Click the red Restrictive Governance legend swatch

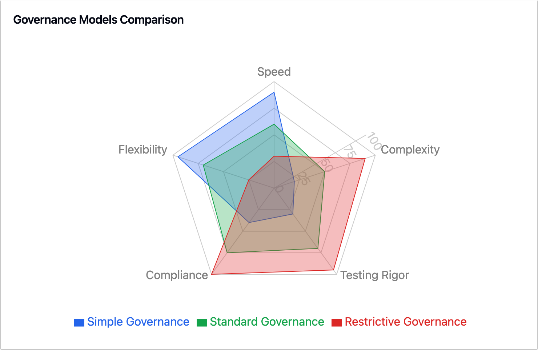pos(337,322)
